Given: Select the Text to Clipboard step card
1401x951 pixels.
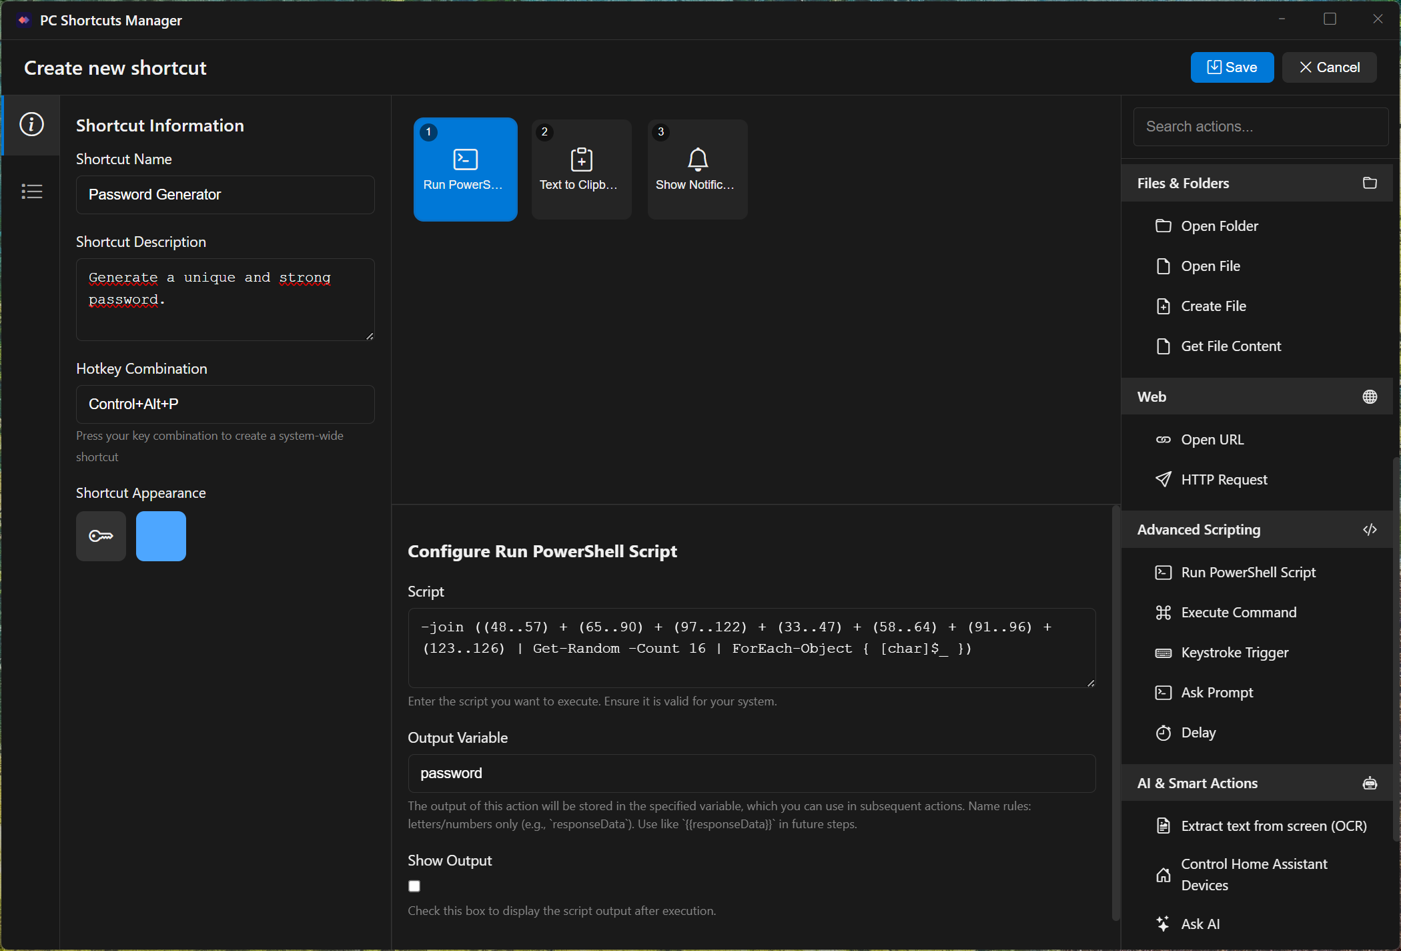Looking at the screenshot, I should click(581, 170).
